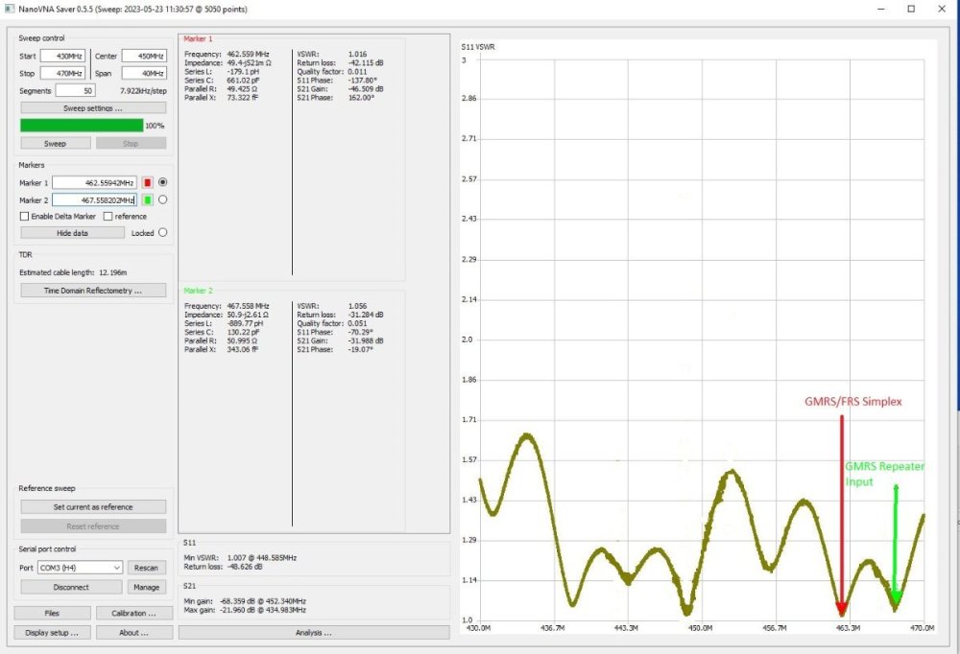Click the Marker 2 frequency field
Image resolution: width=960 pixels, height=654 pixels.
coord(94,199)
